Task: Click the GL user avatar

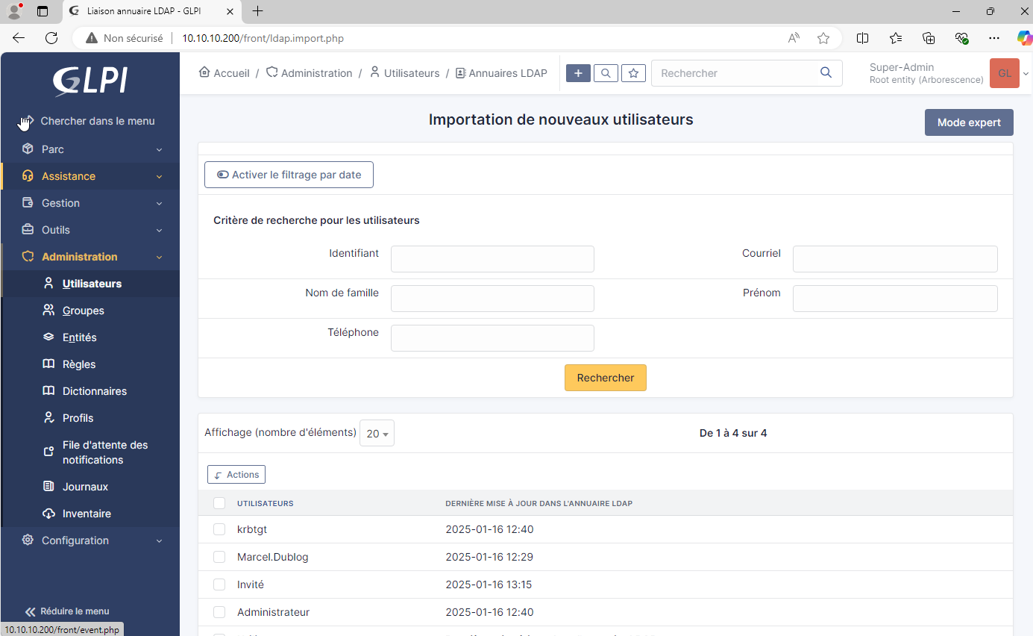Action: pyautogui.click(x=1004, y=73)
